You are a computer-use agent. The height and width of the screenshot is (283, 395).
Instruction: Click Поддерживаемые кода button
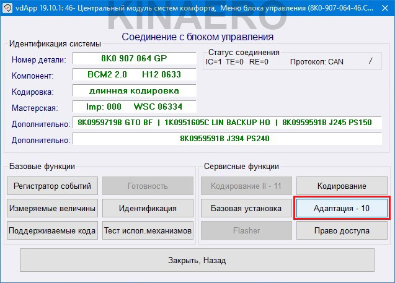click(x=52, y=230)
